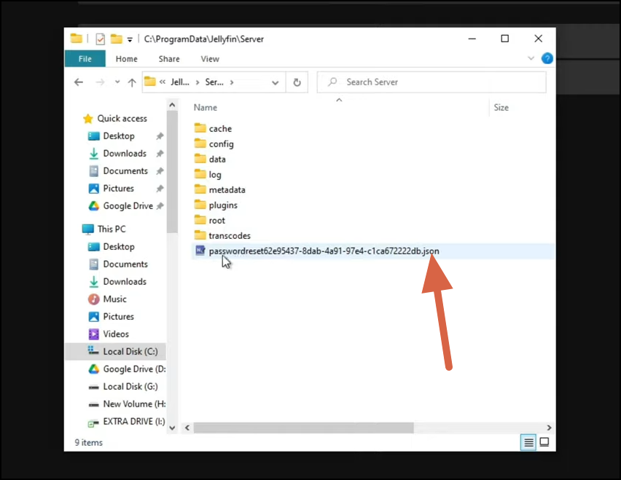Expand the address bar location dropdown chevron
Viewport: 621px width, 480px height.
275,82
